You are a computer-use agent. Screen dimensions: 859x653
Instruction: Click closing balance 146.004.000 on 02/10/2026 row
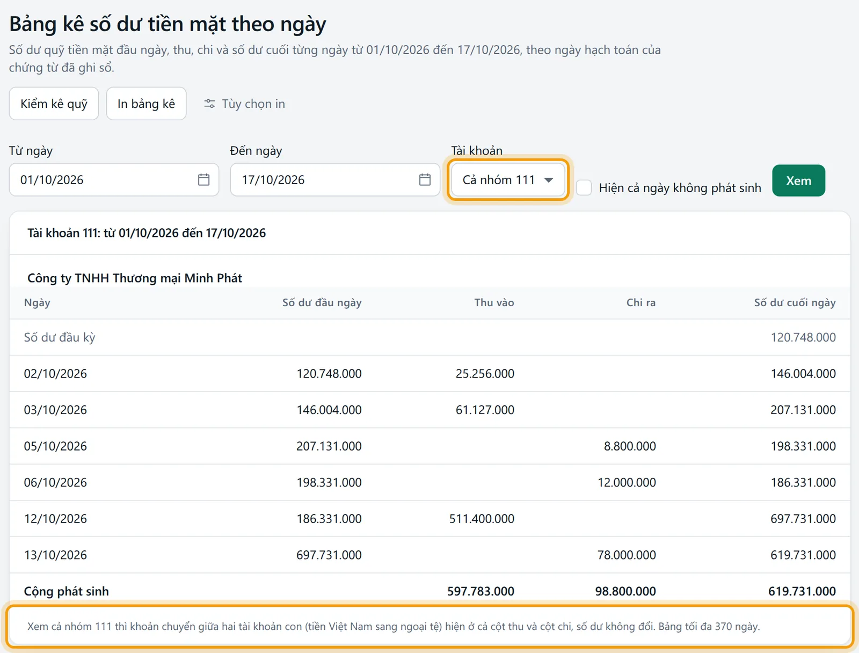tap(803, 374)
